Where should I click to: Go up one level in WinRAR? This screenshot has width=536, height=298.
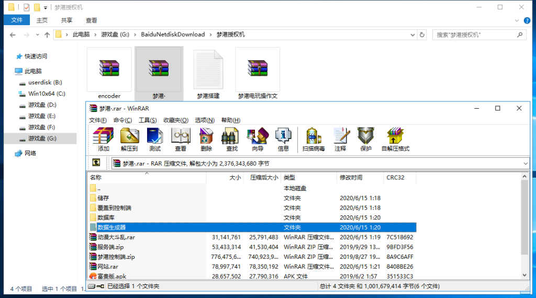(96, 163)
